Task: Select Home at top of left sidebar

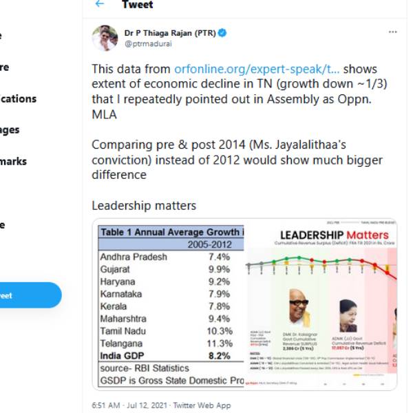Action: [x=2, y=36]
